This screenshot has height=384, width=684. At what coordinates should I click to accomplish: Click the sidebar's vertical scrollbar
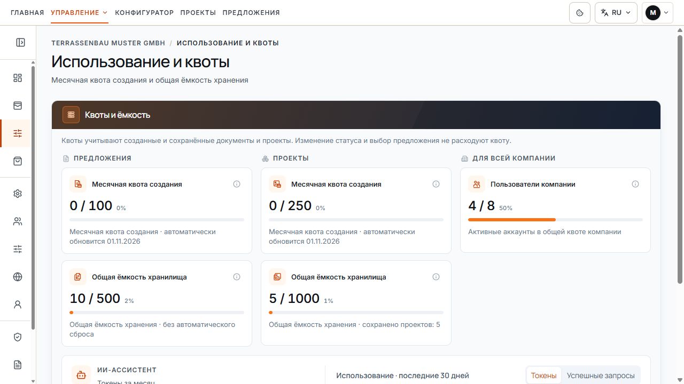pos(33,197)
